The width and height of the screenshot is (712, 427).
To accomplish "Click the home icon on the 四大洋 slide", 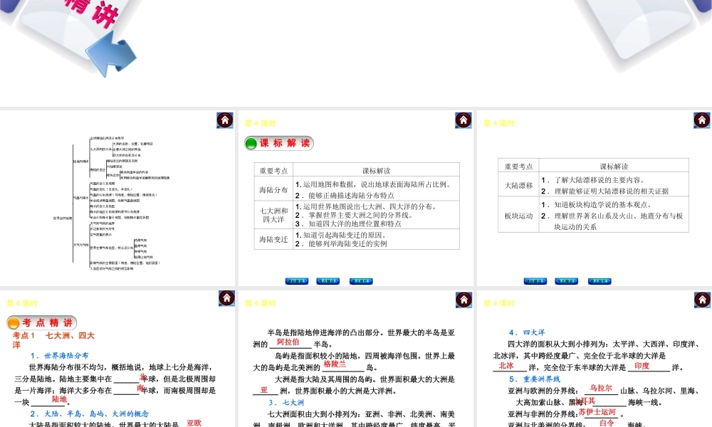I will [x=703, y=300].
